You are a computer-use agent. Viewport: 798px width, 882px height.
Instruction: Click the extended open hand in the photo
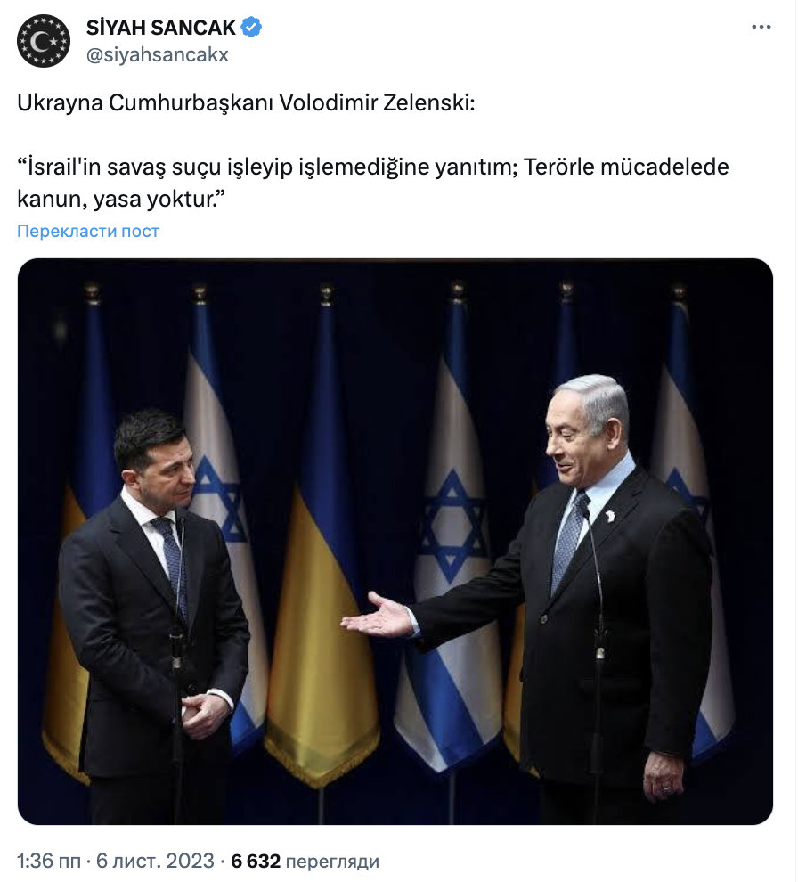coord(377,617)
